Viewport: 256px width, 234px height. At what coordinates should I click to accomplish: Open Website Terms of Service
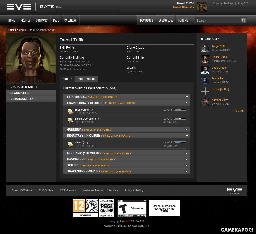(x=100, y=190)
